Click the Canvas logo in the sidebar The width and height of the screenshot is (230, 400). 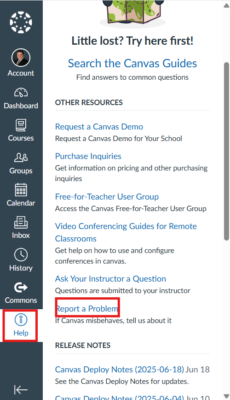[21, 22]
